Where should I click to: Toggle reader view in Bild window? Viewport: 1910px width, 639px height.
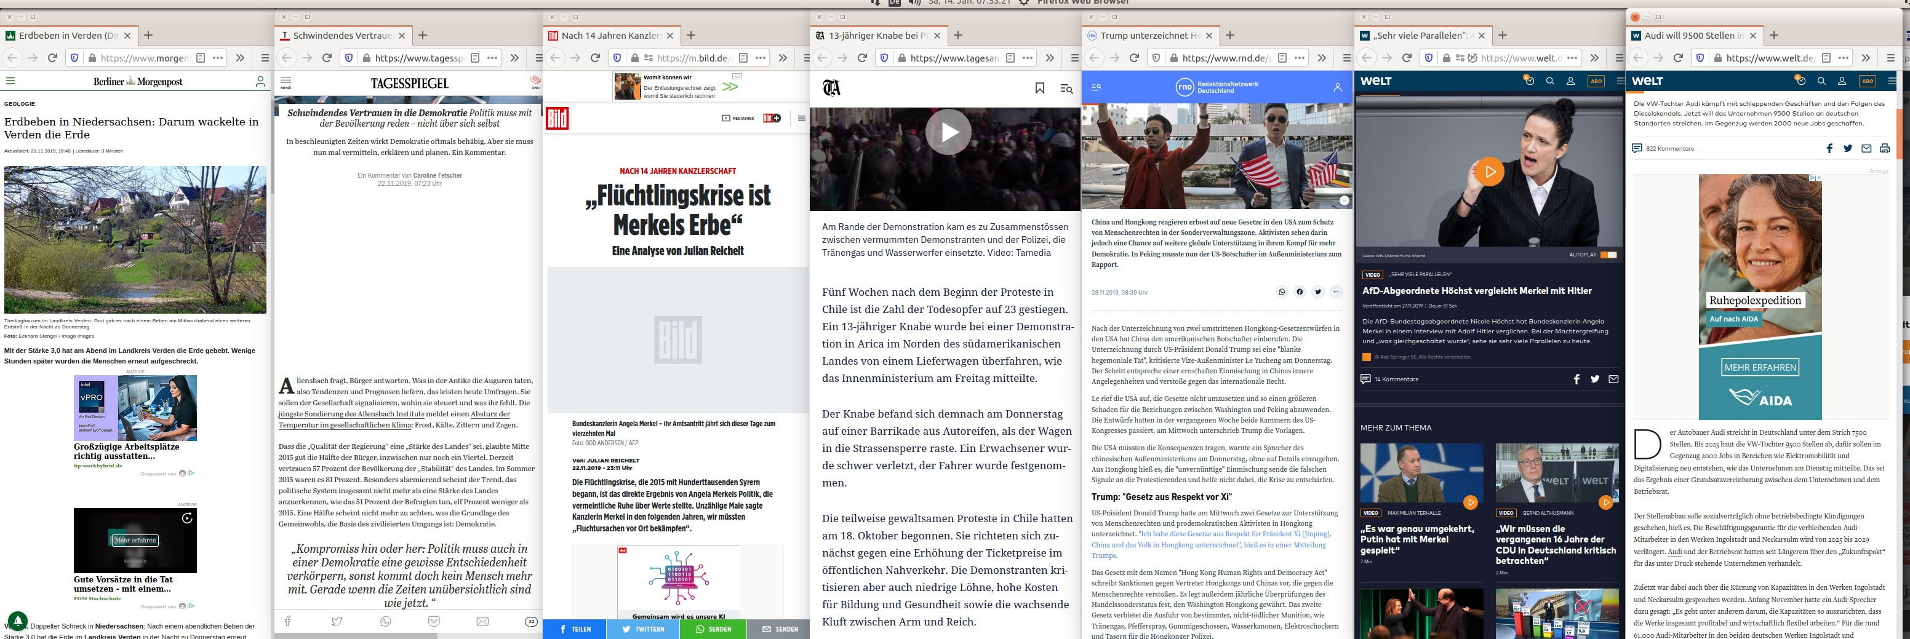click(x=743, y=58)
